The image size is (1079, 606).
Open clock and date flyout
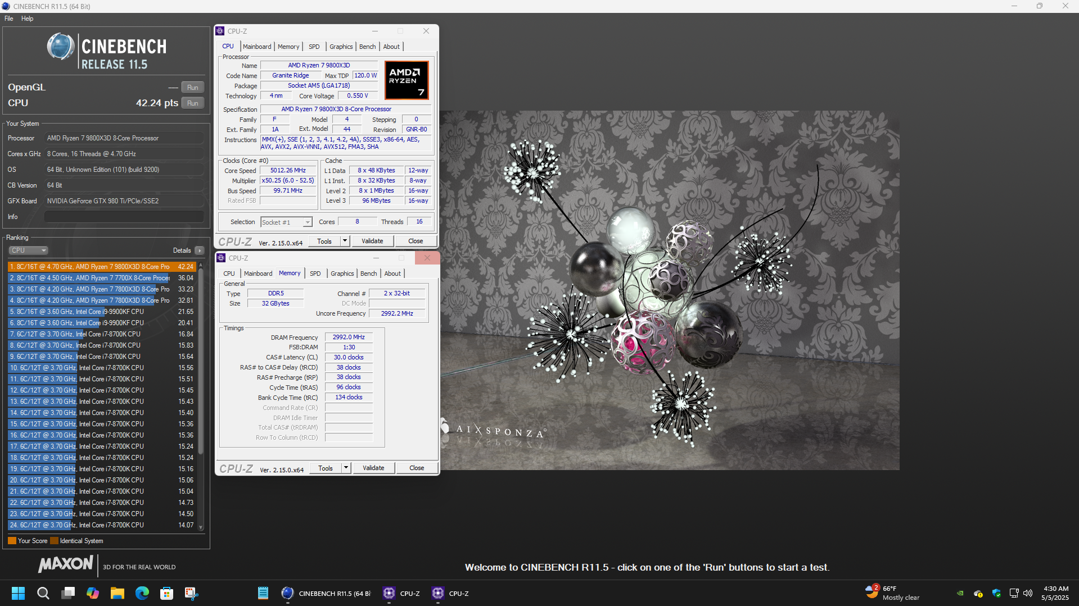coord(1055,593)
